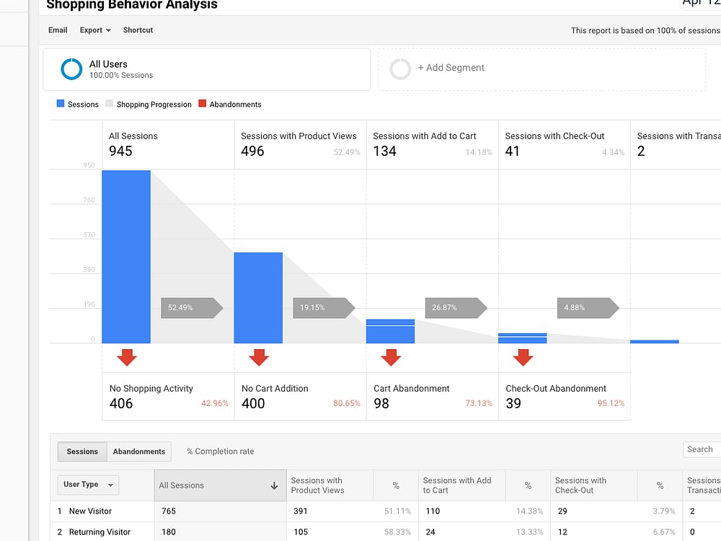Image resolution: width=721 pixels, height=541 pixels.
Task: Click 'This report is based on 100% of sessions' text
Action: tap(645, 30)
